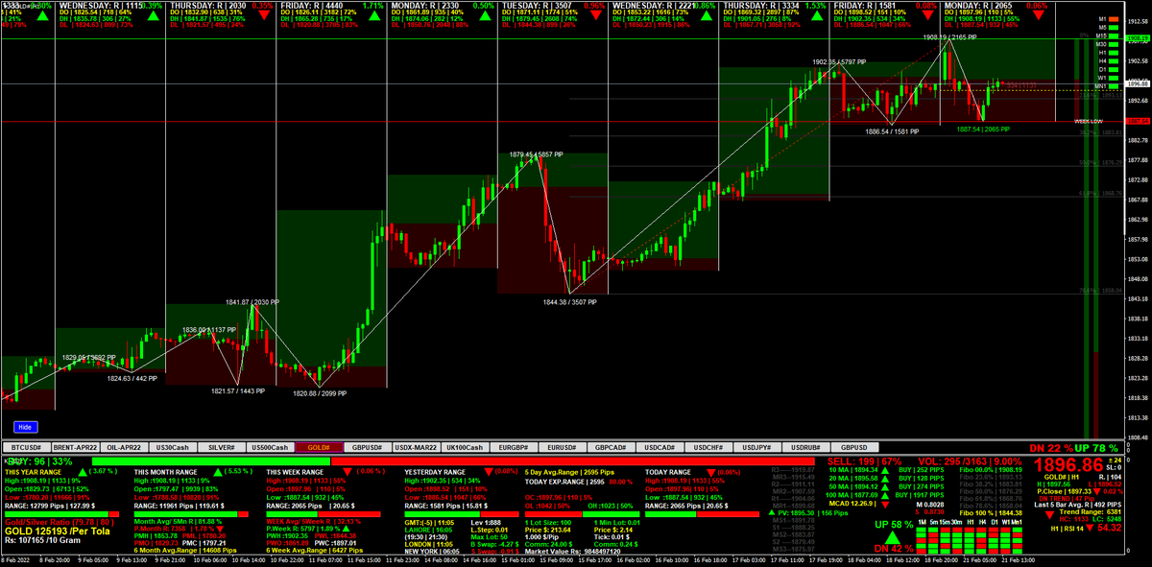The image size is (1152, 567).
Task: Open the OIL-APR22 symbol chart
Action: (124, 447)
